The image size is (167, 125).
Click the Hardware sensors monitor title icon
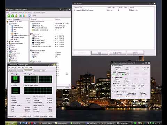click(x=112, y=63)
